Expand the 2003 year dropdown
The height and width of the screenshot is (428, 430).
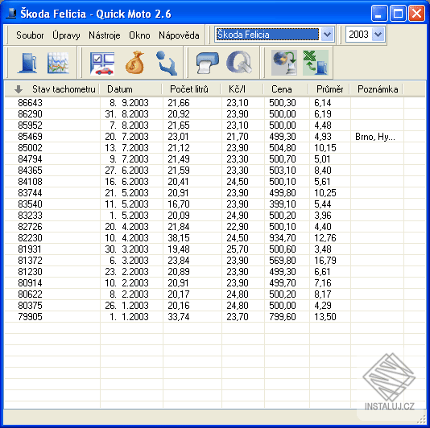tap(378, 35)
